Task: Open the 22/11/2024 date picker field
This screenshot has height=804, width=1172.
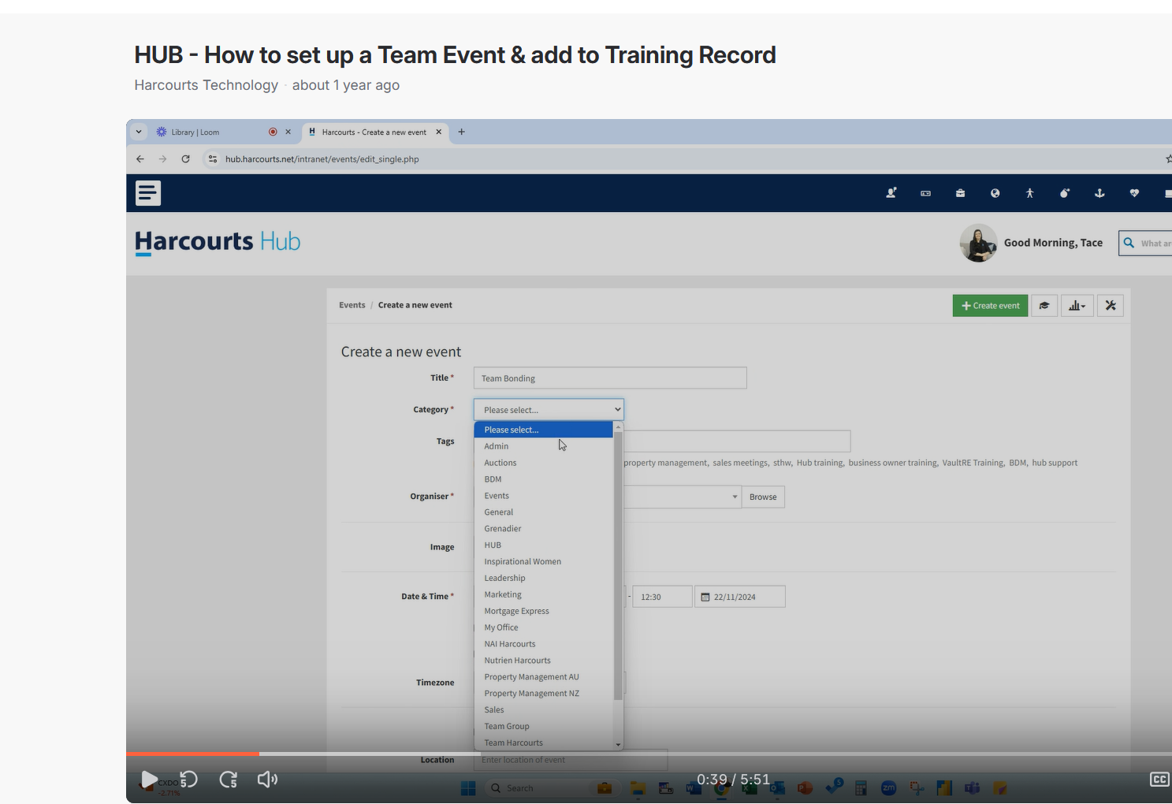Action: click(x=739, y=597)
